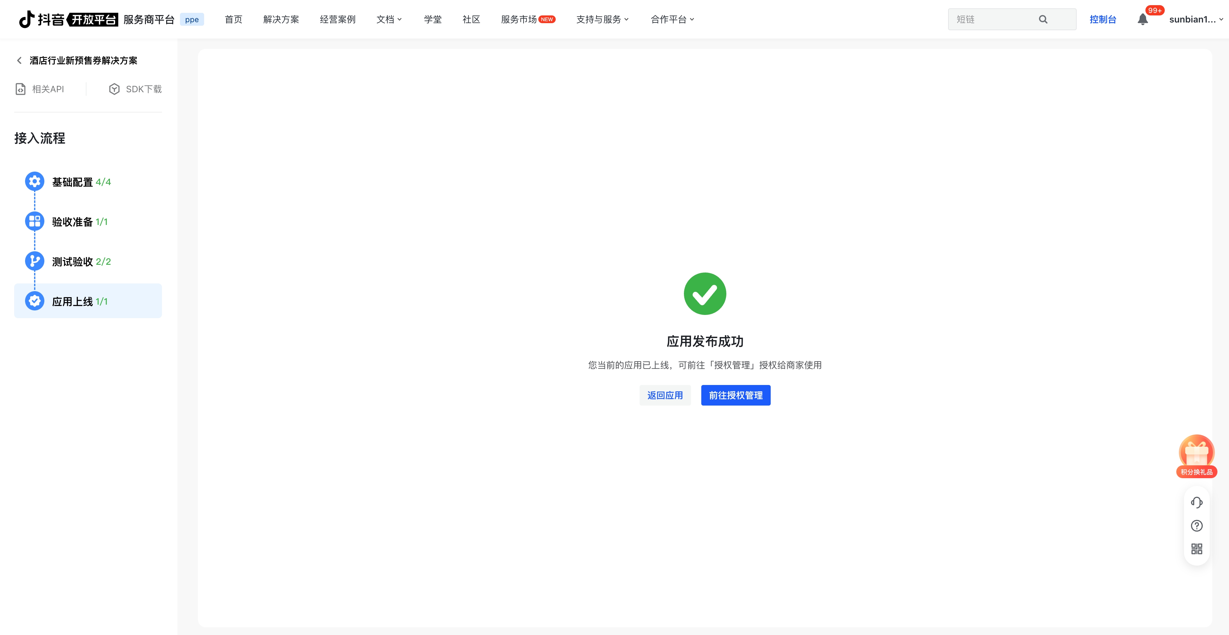Click the 测试验收 branch step icon
Image resolution: width=1229 pixels, height=635 pixels.
[34, 261]
